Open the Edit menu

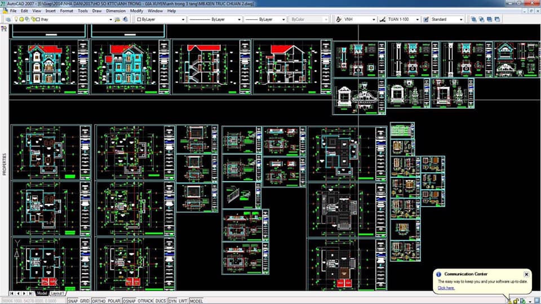[24, 11]
